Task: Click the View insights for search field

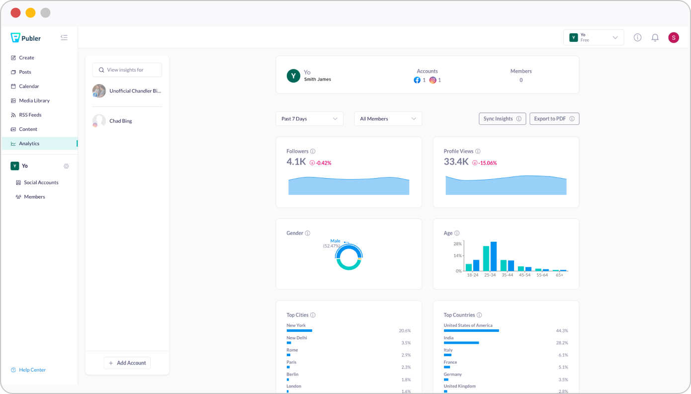Action: 127,70
